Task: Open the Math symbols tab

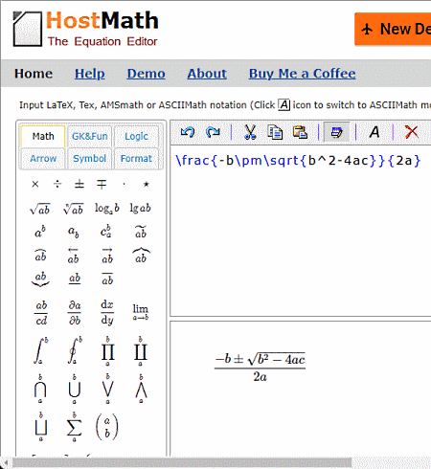Action: 43,136
